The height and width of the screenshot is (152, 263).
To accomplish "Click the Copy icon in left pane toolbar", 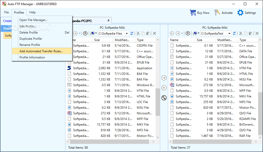I will coord(143,33).
